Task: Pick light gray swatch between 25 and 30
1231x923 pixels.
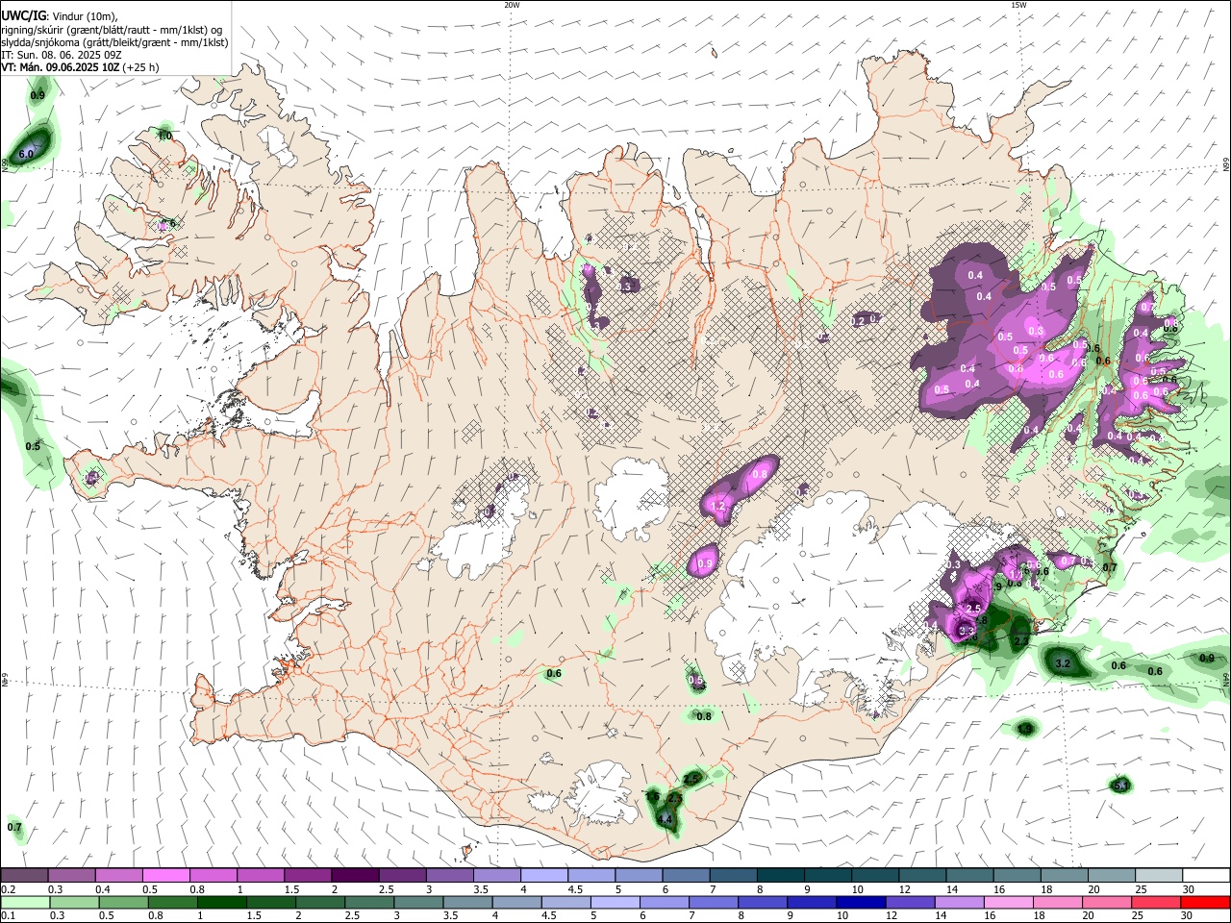Action: click(1158, 876)
